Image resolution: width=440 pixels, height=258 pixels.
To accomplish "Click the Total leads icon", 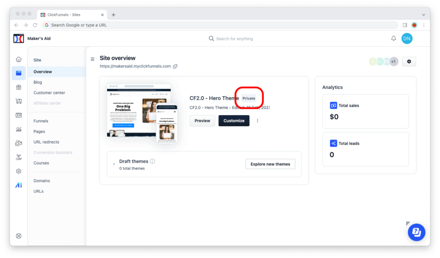I will tap(333, 143).
